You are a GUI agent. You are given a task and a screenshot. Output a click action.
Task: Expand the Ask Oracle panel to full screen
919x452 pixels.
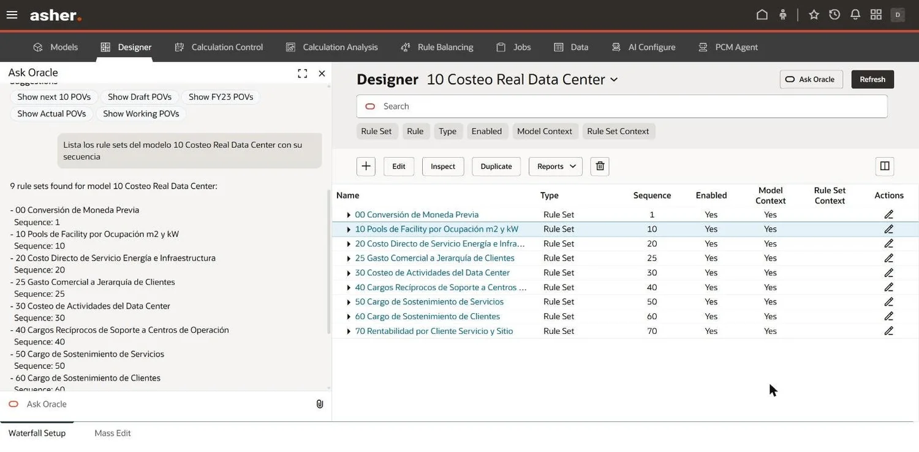[x=302, y=73]
